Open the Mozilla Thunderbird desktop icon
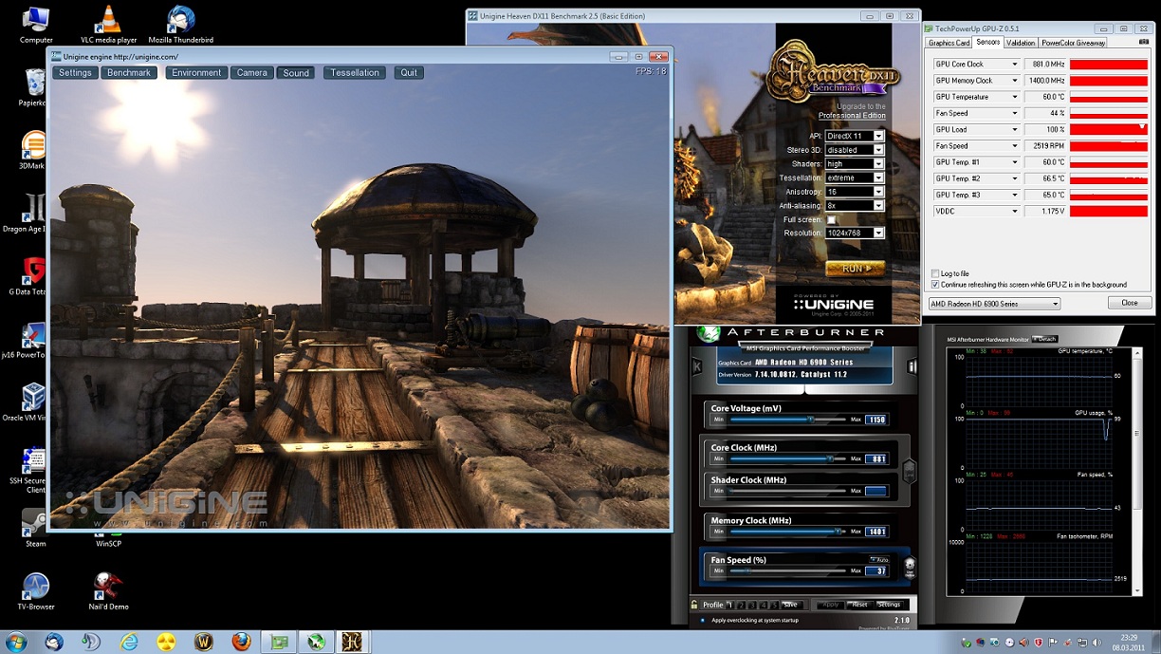The width and height of the screenshot is (1161, 654). [180, 24]
